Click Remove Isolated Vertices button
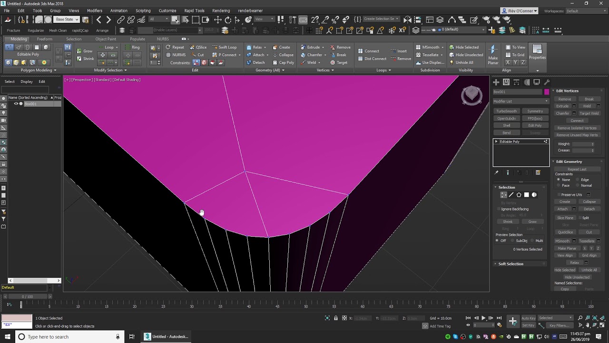This screenshot has height=343, width=609. pyautogui.click(x=577, y=128)
